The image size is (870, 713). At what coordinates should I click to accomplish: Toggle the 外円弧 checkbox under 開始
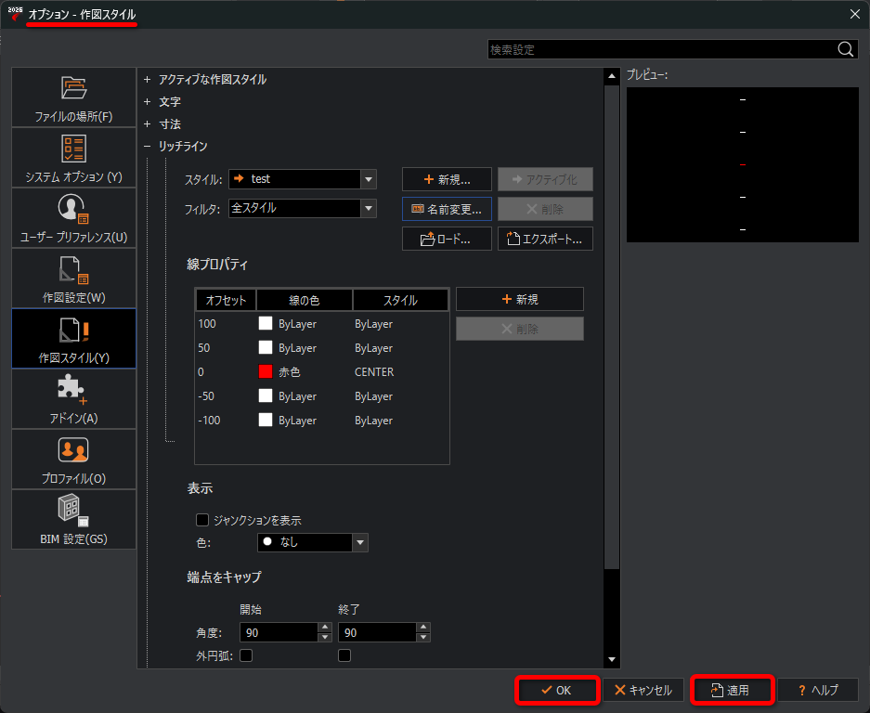pos(246,655)
